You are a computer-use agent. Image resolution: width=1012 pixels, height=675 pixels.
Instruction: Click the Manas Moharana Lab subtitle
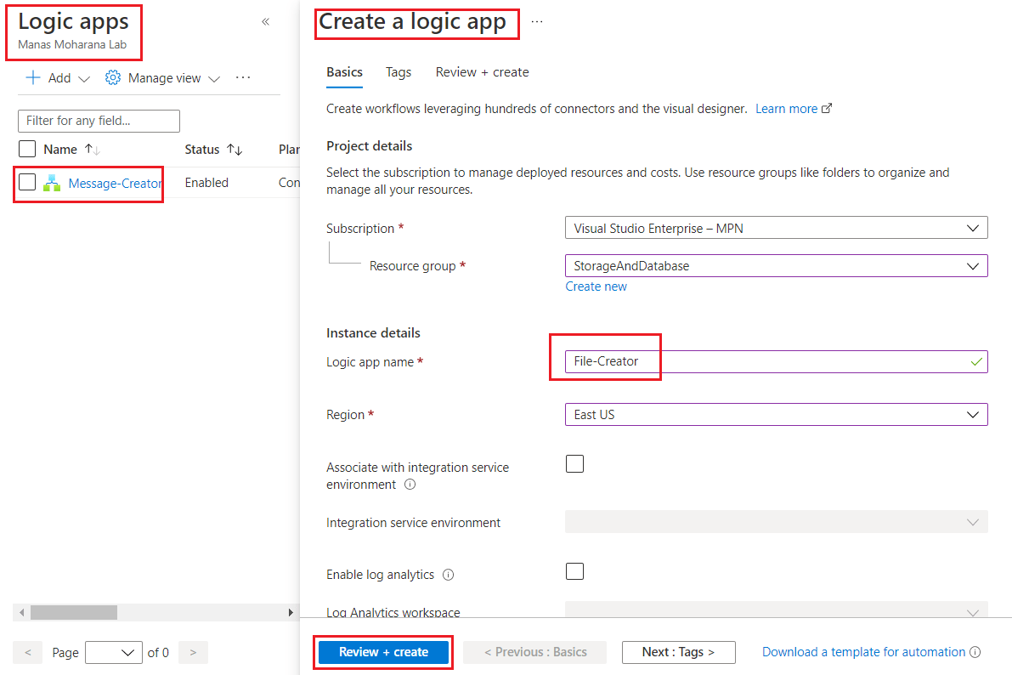tap(72, 44)
